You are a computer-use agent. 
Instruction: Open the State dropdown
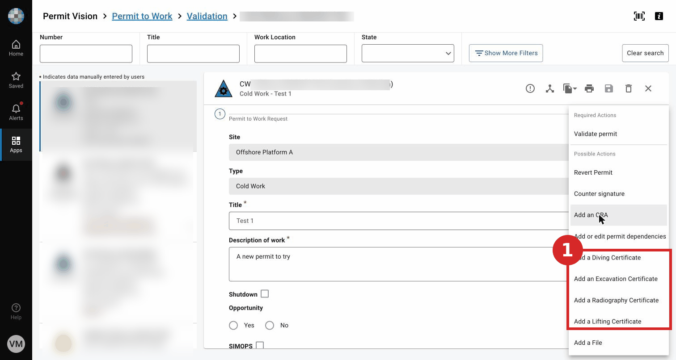click(x=408, y=54)
